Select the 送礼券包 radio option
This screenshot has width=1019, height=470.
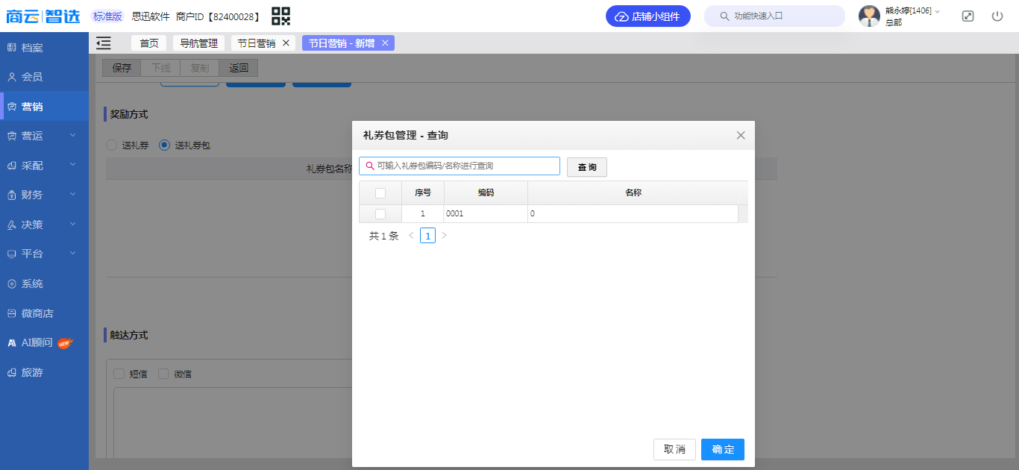[x=165, y=145]
